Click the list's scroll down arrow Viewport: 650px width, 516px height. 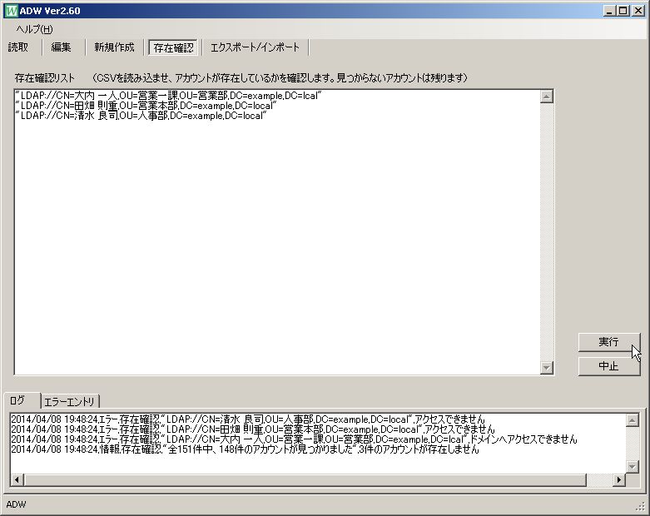click(x=547, y=368)
